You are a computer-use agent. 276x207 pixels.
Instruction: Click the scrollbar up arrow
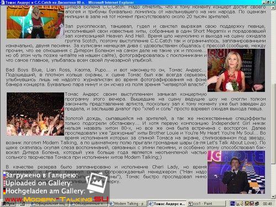[273, 8]
